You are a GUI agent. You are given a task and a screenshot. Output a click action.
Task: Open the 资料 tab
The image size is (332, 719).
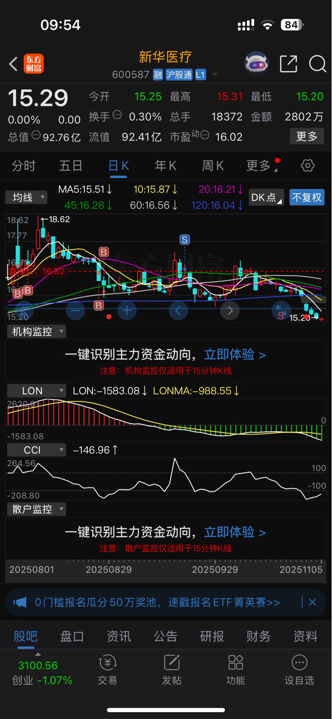click(x=305, y=636)
